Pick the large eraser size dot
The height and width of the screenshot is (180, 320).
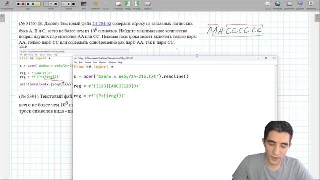point(74,4)
